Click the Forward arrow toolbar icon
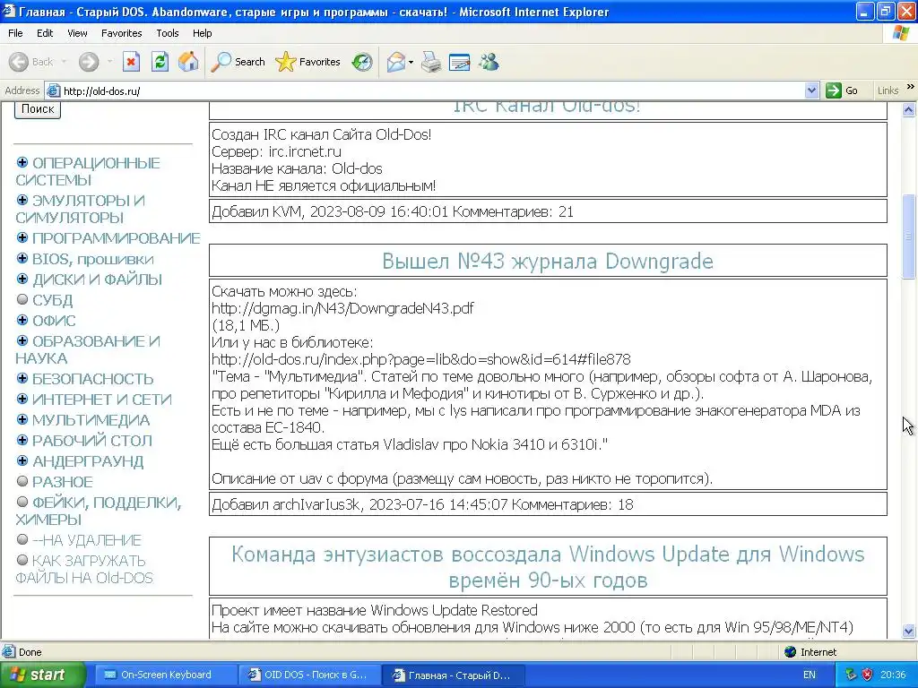918x688 pixels. point(89,62)
